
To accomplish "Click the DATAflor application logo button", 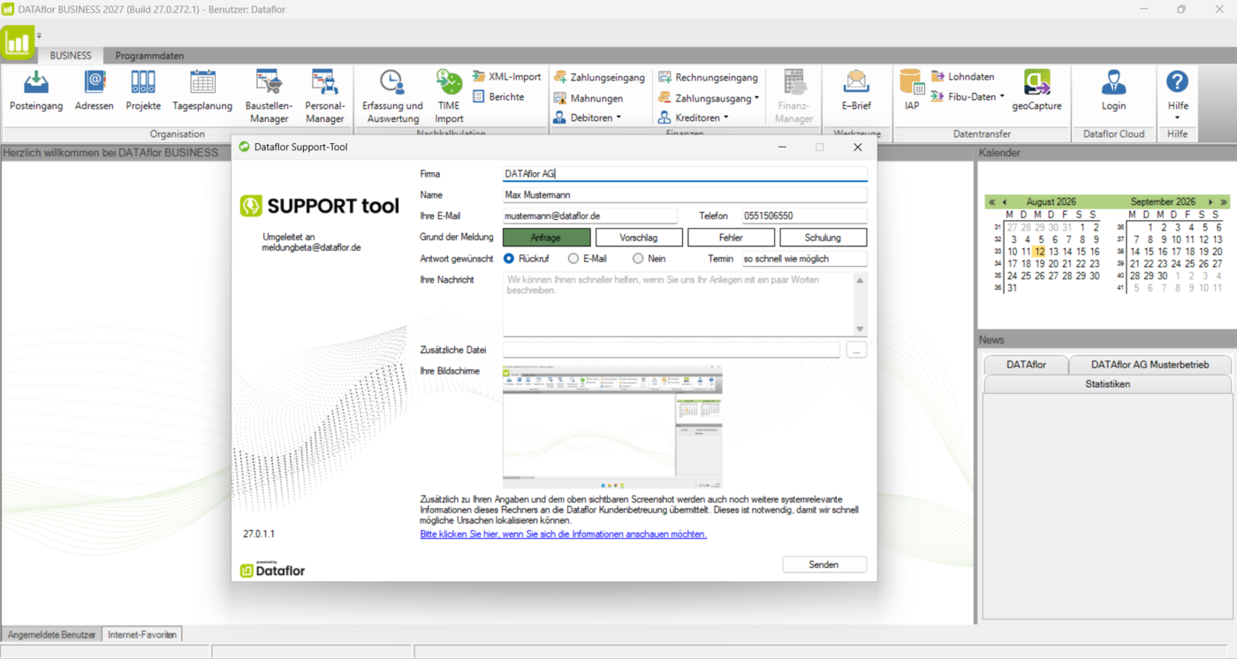I will click(18, 42).
